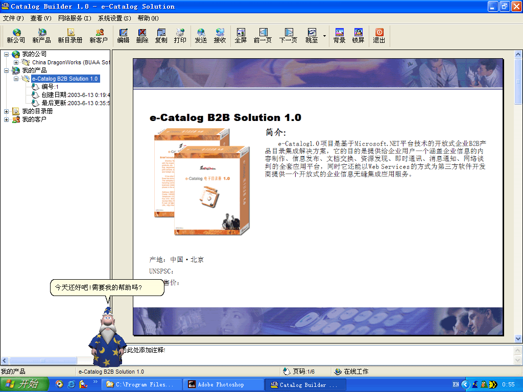The height and width of the screenshot is (392, 523).
Task: Click the catalog icon beside 我的目录册
Action: (x=16, y=111)
